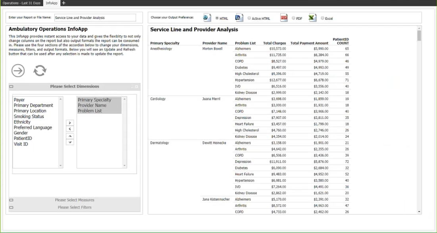
Task: Select PatientID in available dimensions list
Action: click(23, 138)
